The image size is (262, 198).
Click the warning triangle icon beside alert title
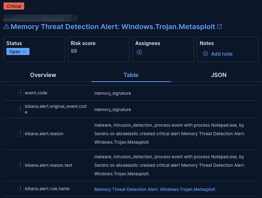pos(6,26)
